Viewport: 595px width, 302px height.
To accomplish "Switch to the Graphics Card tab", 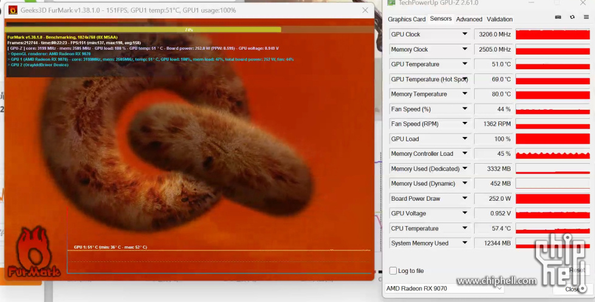I will [407, 19].
